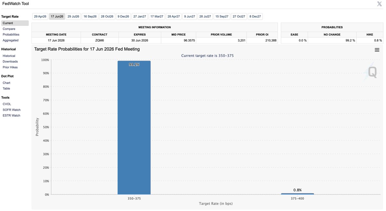
Task: Switch to the Dot Plot Table view
Action: (x=6, y=88)
